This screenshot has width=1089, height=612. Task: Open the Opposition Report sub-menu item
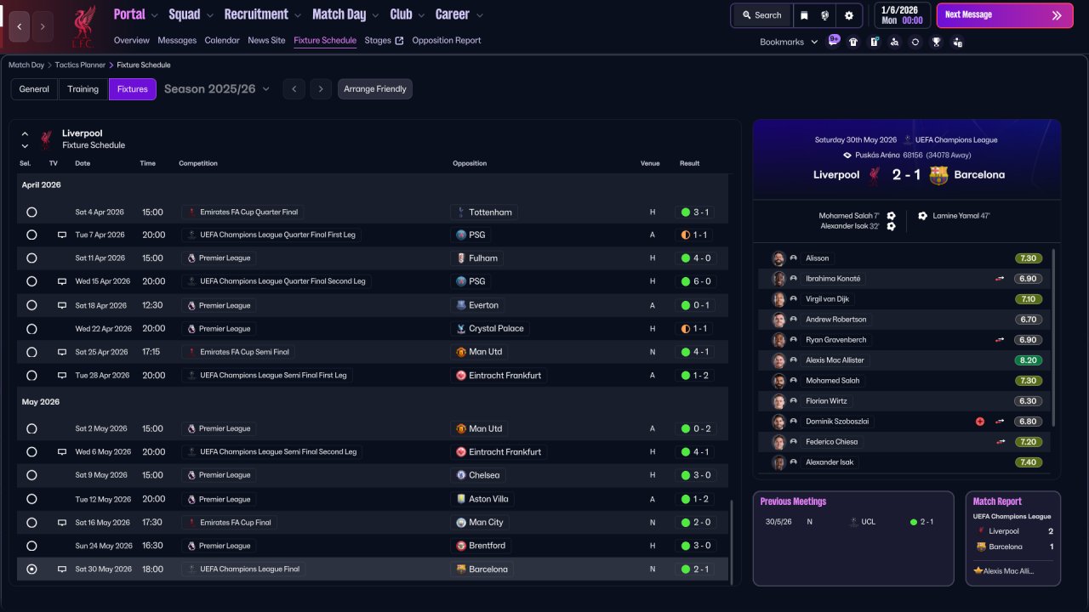tap(447, 41)
